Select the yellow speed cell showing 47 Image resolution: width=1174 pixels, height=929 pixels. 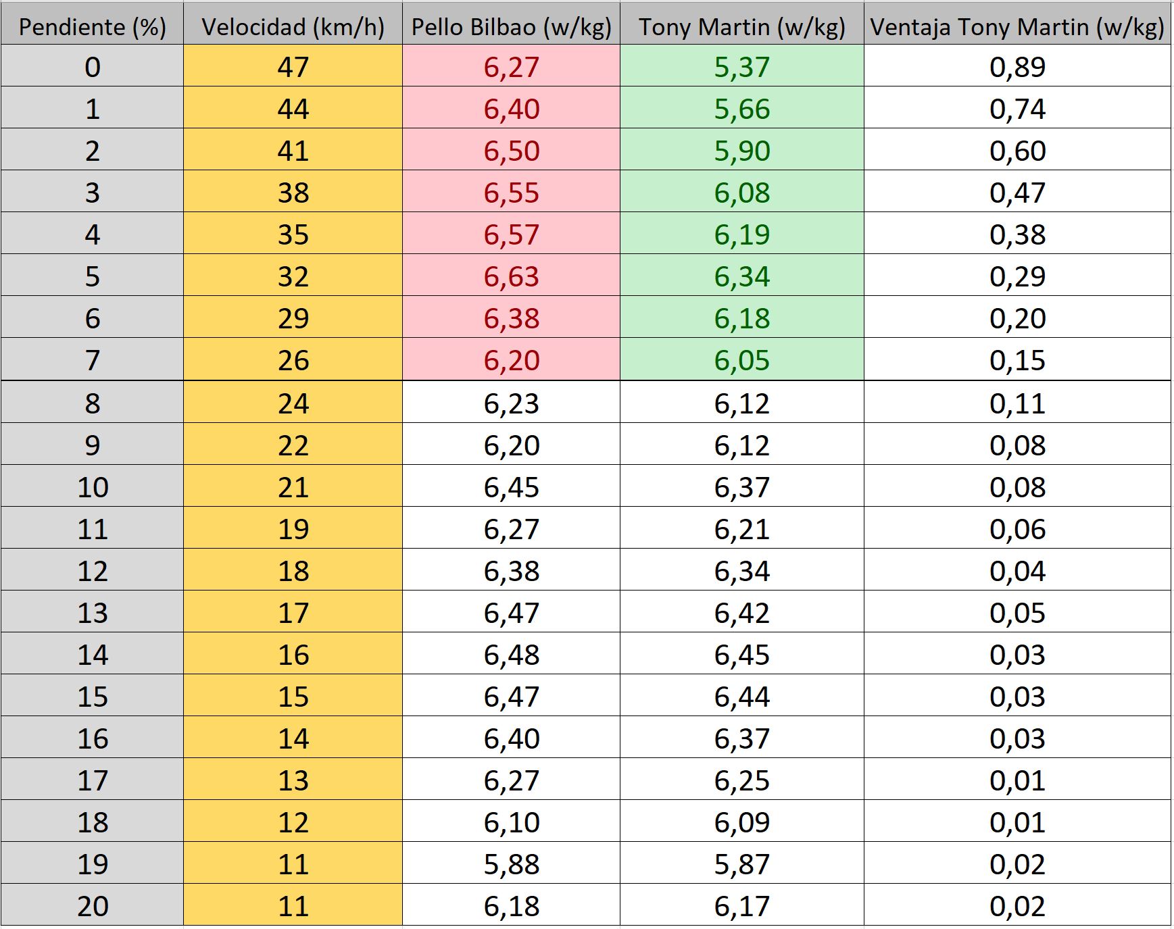coord(293,67)
